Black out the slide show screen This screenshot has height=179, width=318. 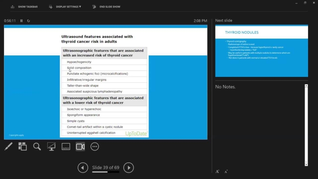51,147
